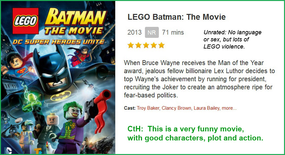This screenshot has height=155, width=285.
Task: Click the gray NR rating badge
Action: pyautogui.click(x=152, y=32)
